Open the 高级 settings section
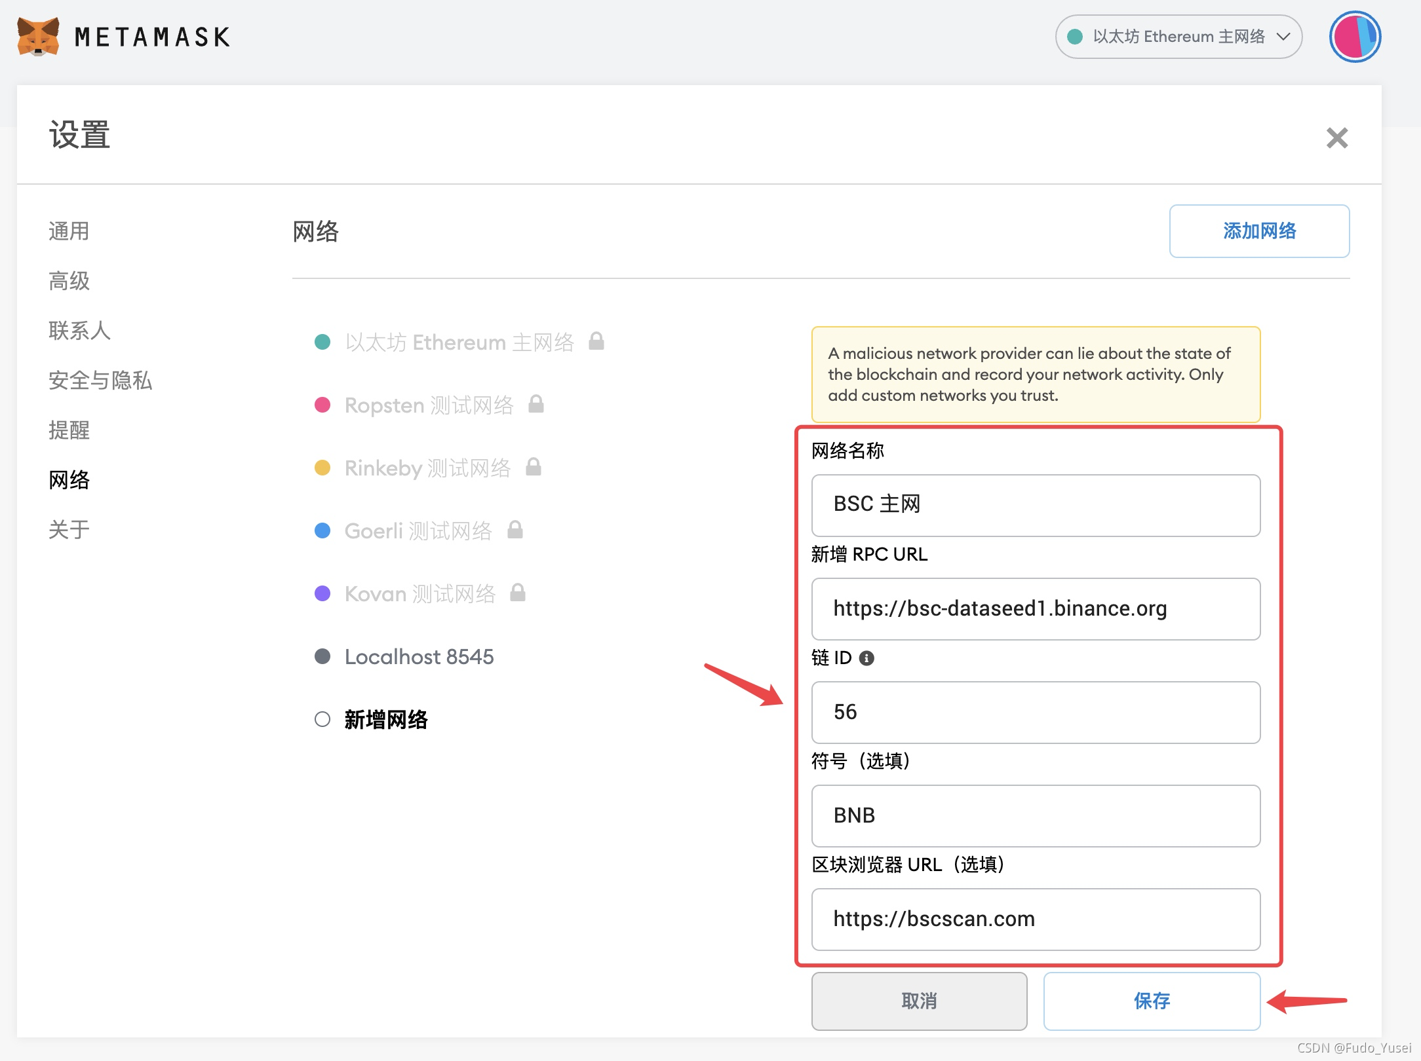 click(69, 281)
